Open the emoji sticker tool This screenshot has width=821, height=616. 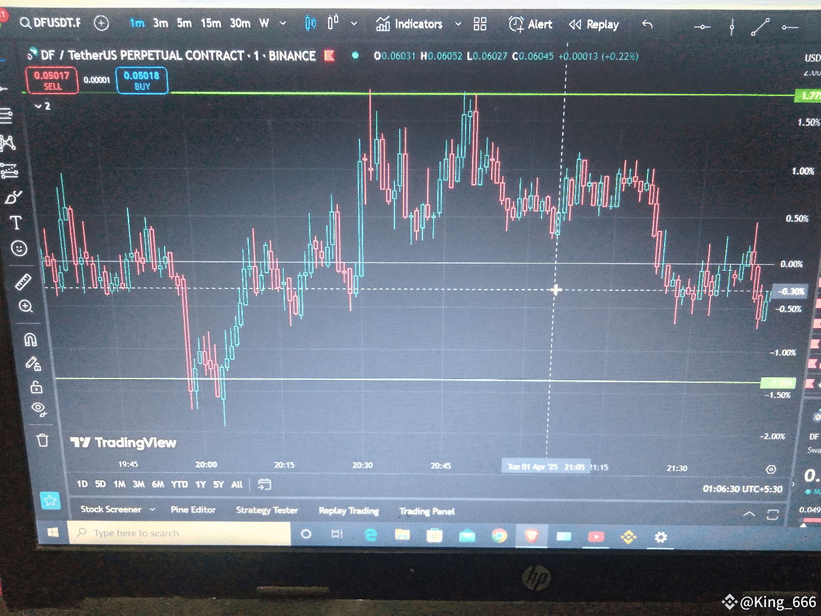20,249
